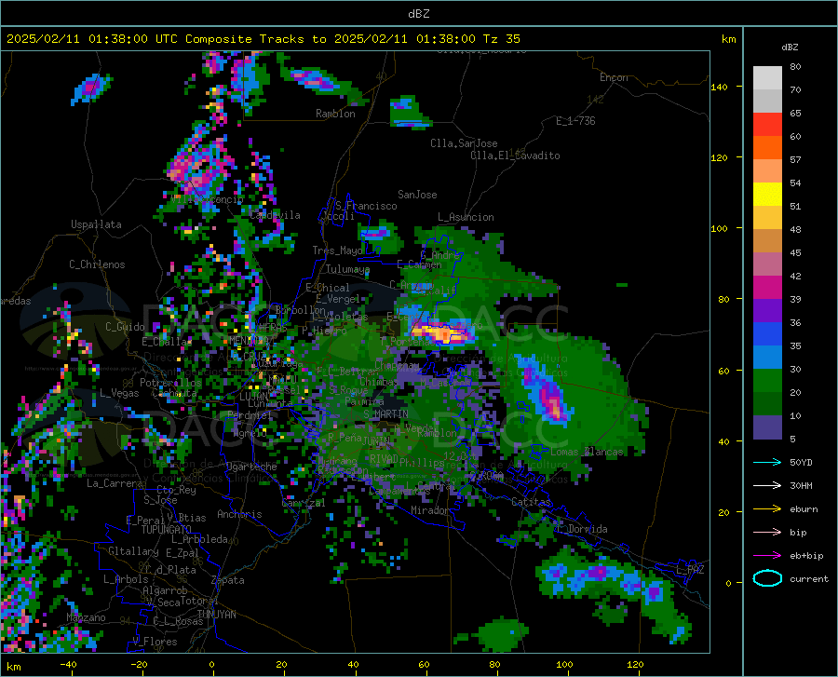Image resolution: width=838 pixels, height=677 pixels.
Task: Click the 'Tz 35' text in the header
Action: click(x=501, y=39)
